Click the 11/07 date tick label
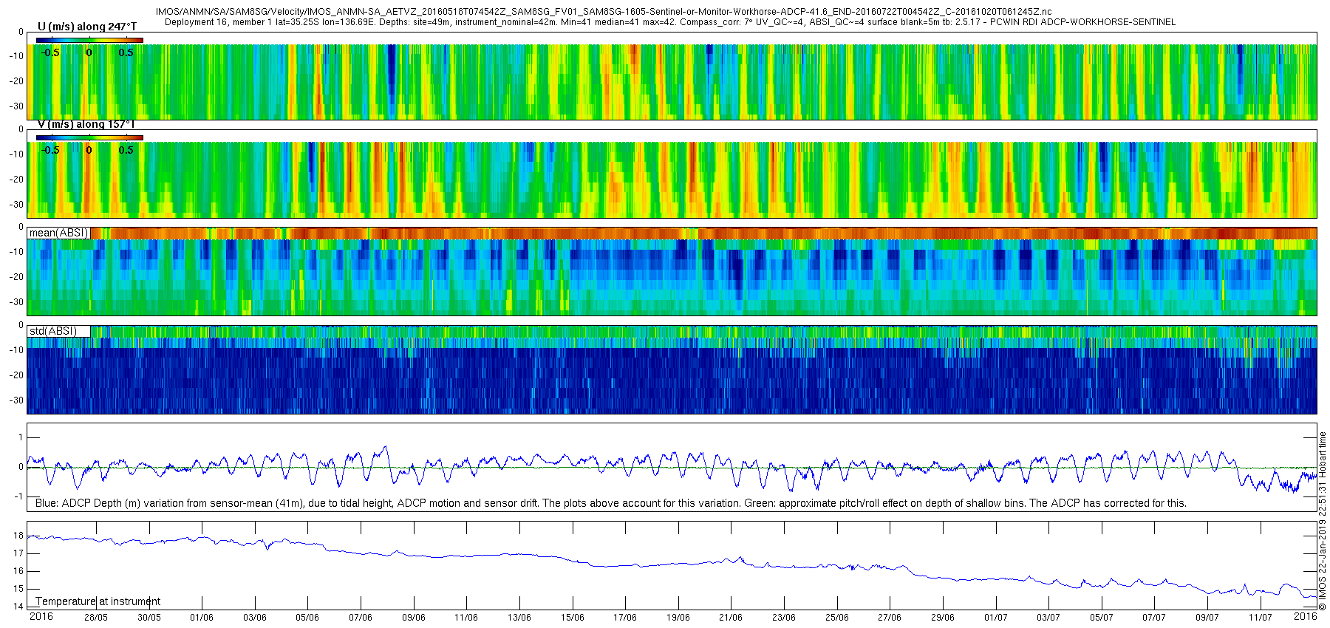This screenshot has width=1330, height=628. pos(1261,617)
